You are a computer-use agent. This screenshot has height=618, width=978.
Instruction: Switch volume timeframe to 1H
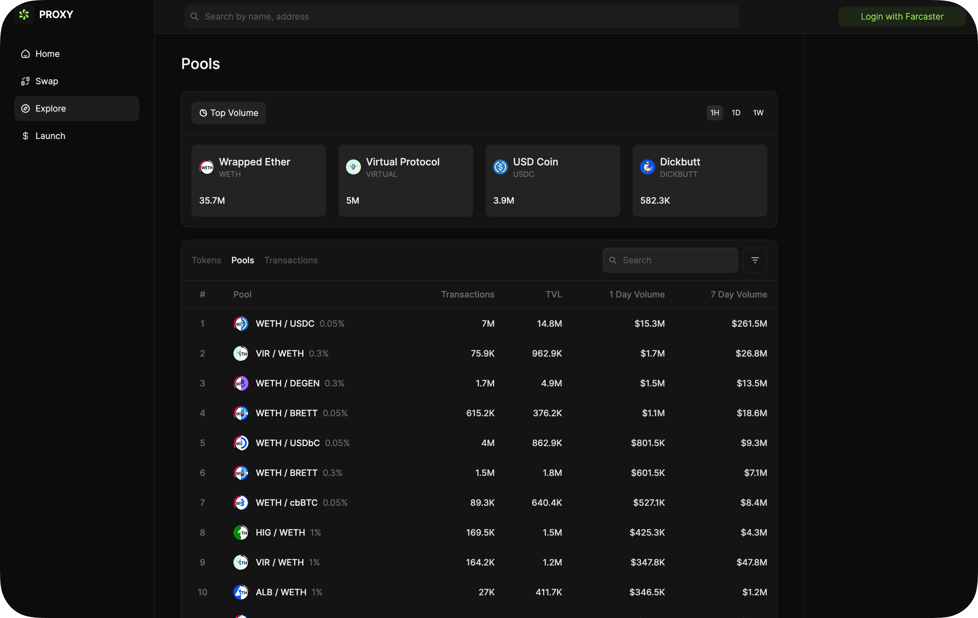pos(715,113)
